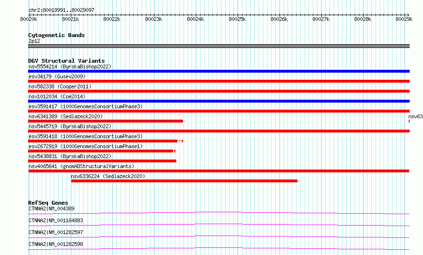This screenshot has height=255, width=423.
Task: Click the chr2:80019991..80029097 coordinate label
Action: [61, 10]
